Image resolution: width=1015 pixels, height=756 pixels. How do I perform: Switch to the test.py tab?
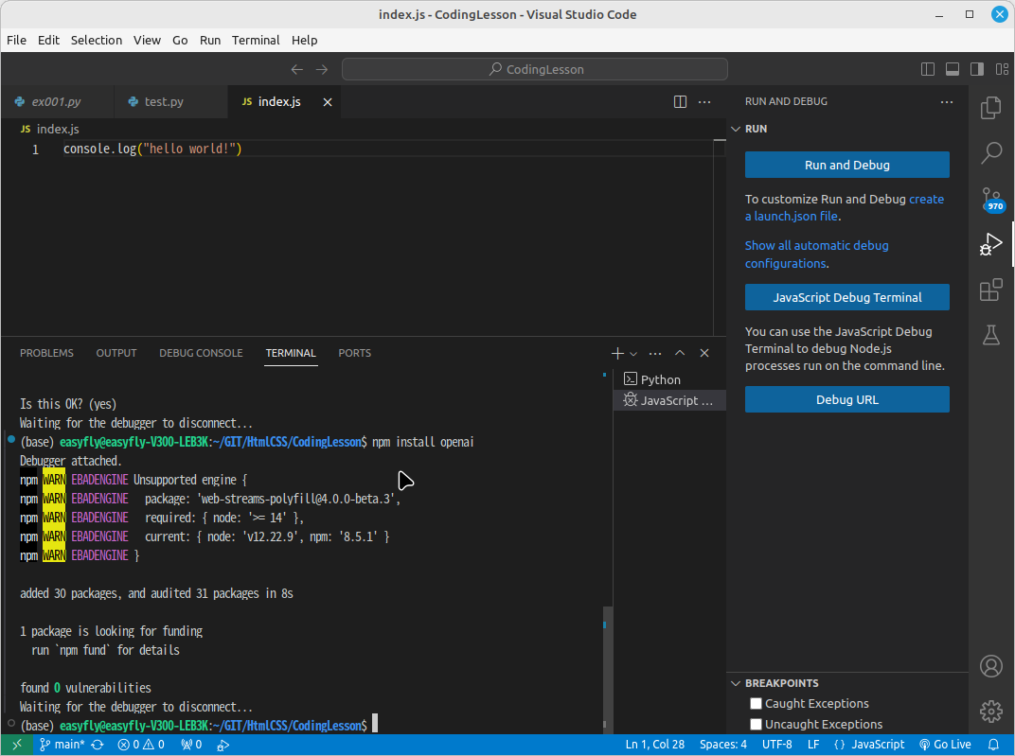coord(170,101)
